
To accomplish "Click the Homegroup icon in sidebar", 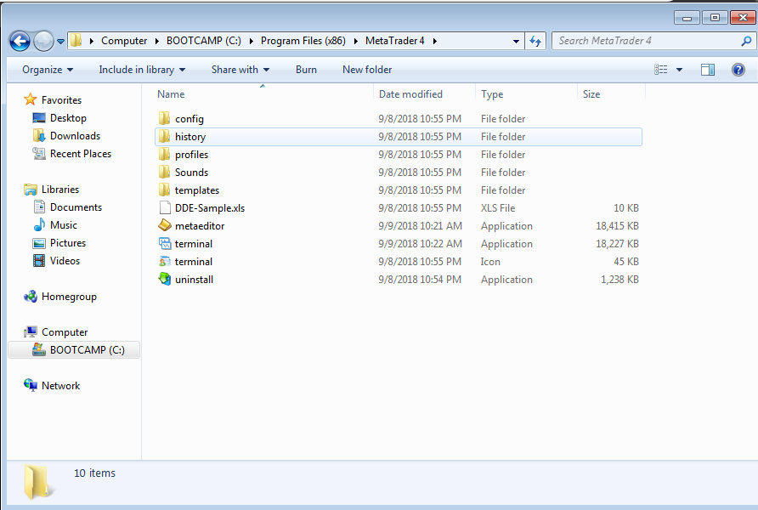I will pos(31,297).
